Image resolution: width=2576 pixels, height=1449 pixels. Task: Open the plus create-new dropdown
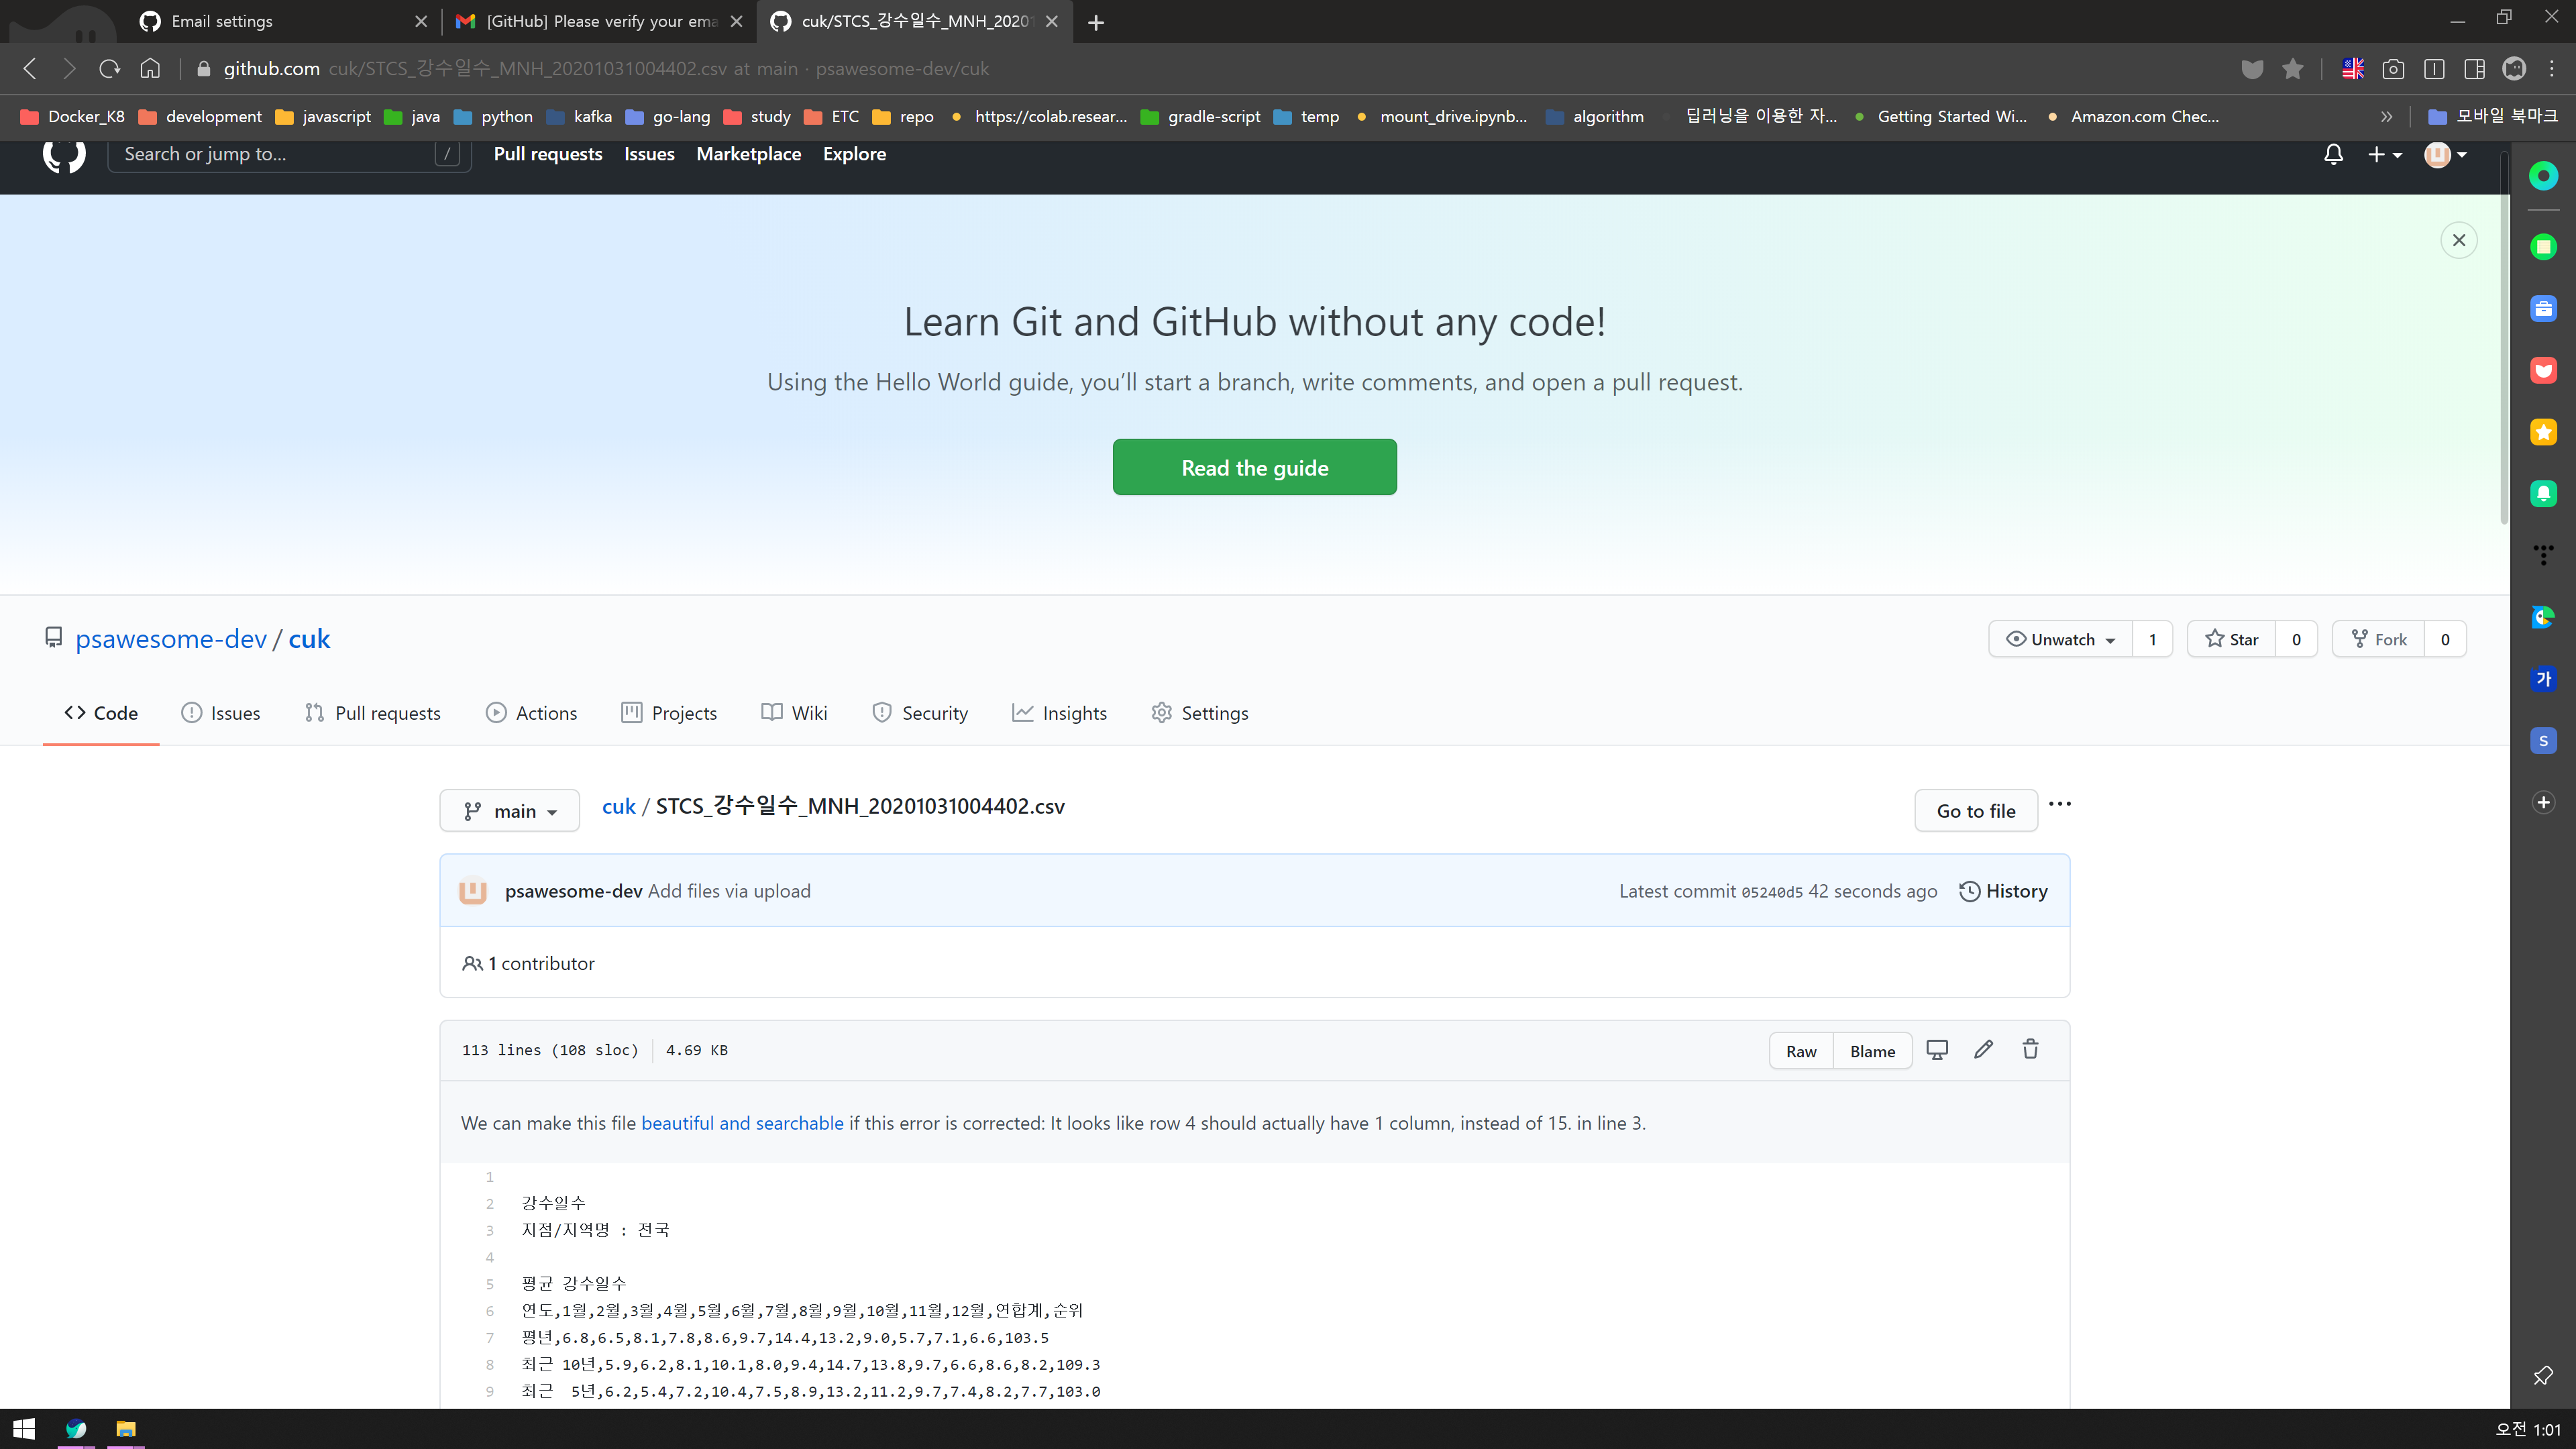pyautogui.click(x=2384, y=154)
